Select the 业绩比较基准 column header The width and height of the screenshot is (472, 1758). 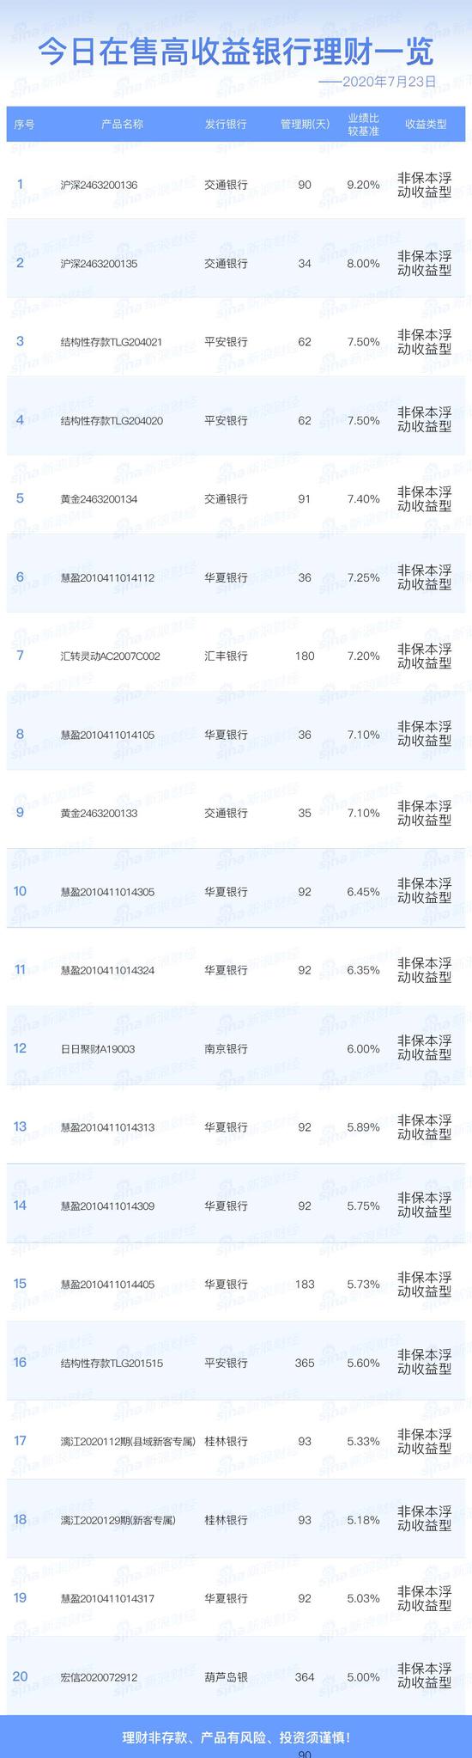363,124
